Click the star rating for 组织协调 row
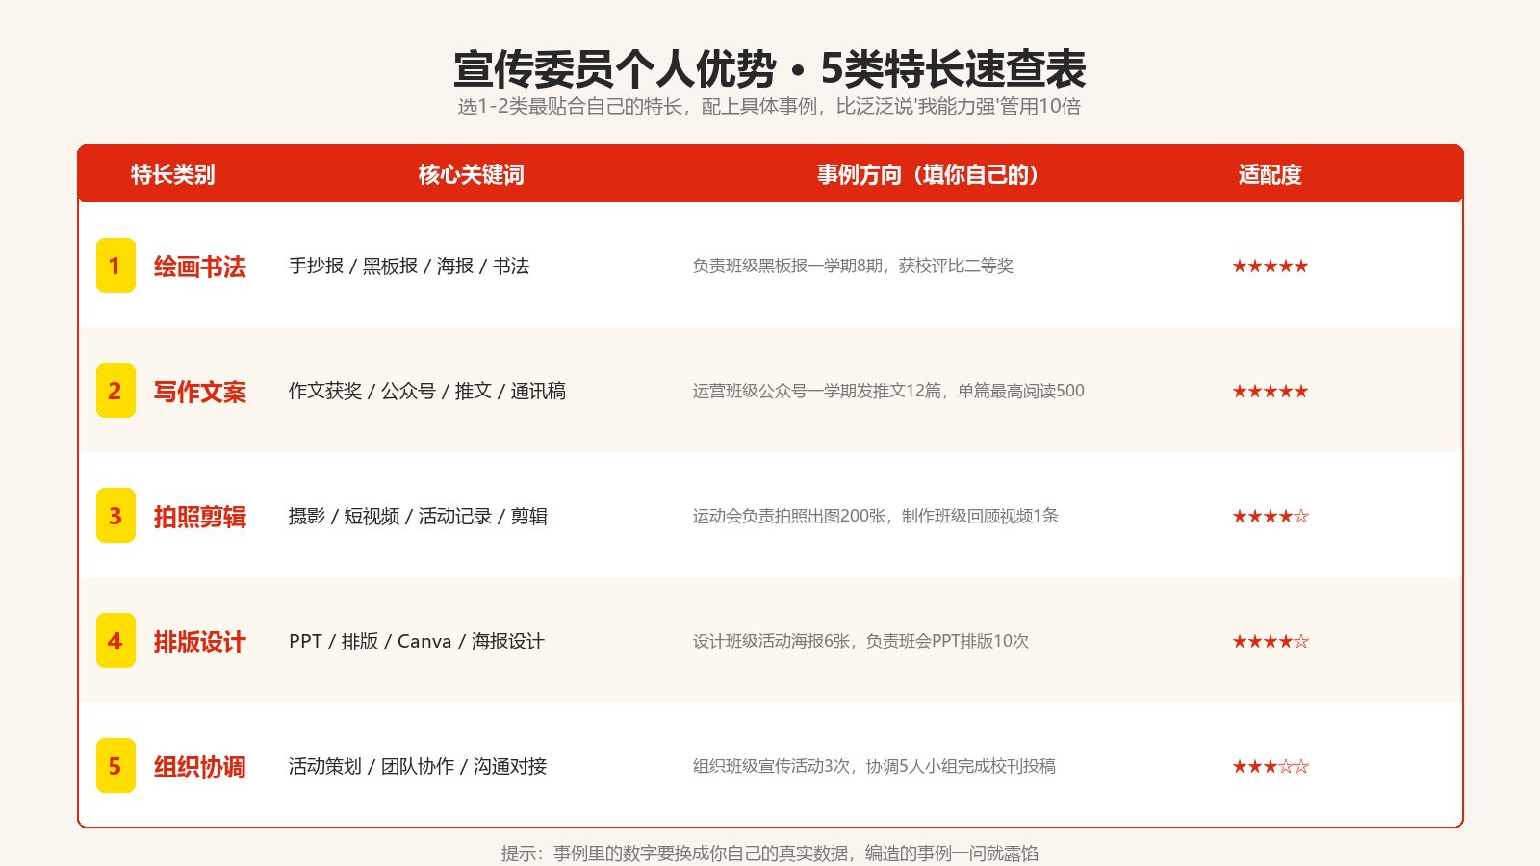The height and width of the screenshot is (866, 1540). (x=1270, y=766)
